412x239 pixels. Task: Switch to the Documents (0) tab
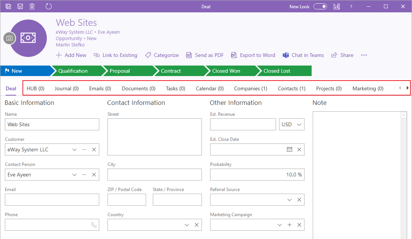tap(139, 89)
